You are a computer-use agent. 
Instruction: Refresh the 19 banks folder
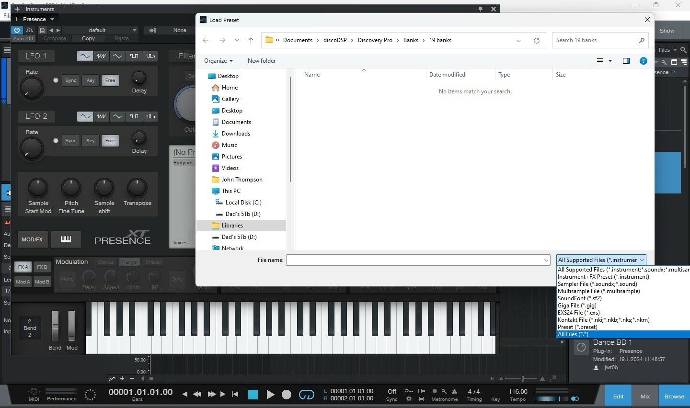tap(537, 40)
